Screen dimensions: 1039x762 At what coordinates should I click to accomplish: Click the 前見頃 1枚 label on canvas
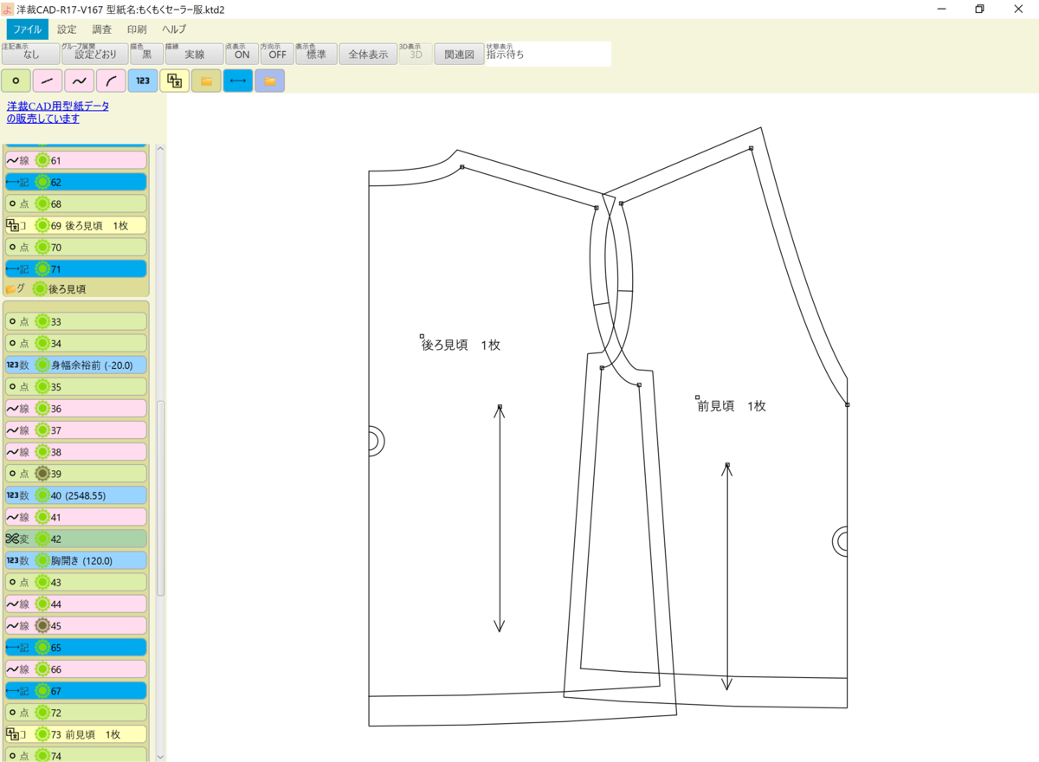pyautogui.click(x=732, y=405)
